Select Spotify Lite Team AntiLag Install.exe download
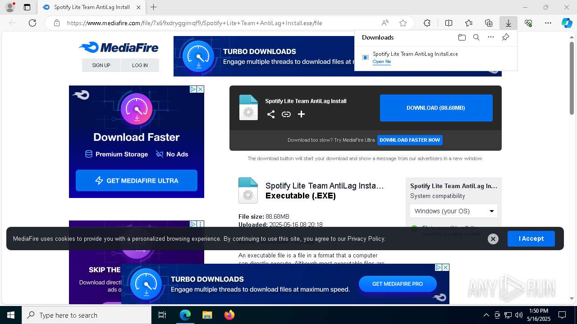Image resolution: width=577 pixels, height=324 pixels. pyautogui.click(x=415, y=54)
